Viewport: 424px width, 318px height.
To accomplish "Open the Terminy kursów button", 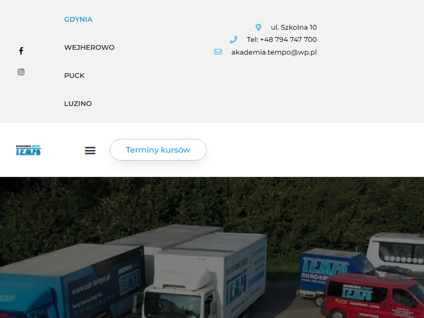I will pyautogui.click(x=158, y=150).
